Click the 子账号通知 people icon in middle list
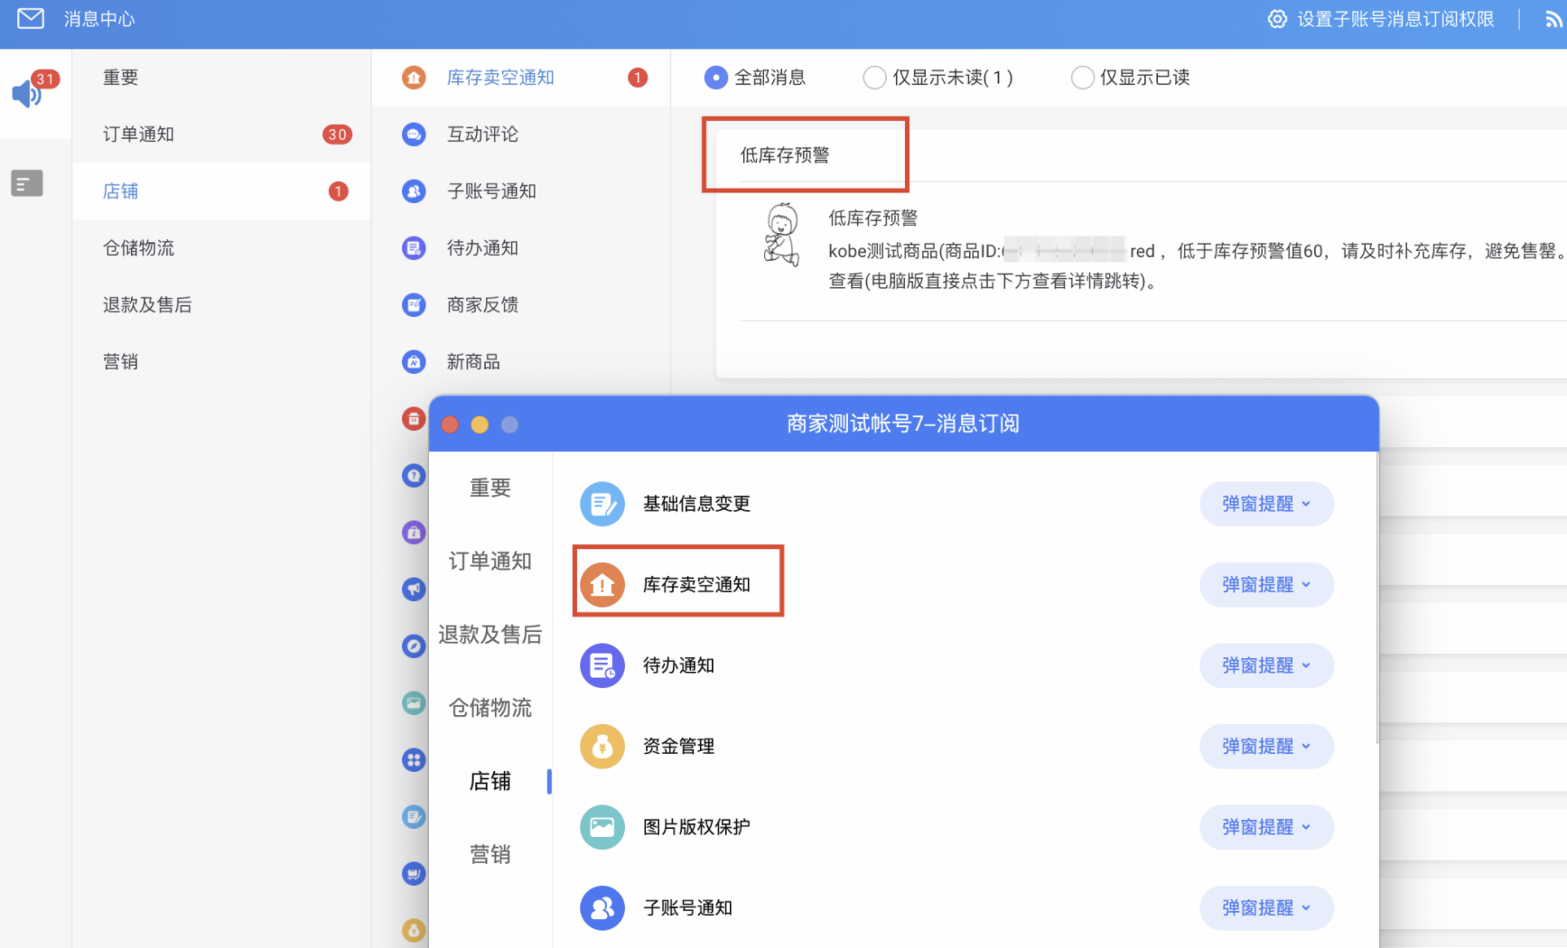The width and height of the screenshot is (1567, 948). point(414,191)
